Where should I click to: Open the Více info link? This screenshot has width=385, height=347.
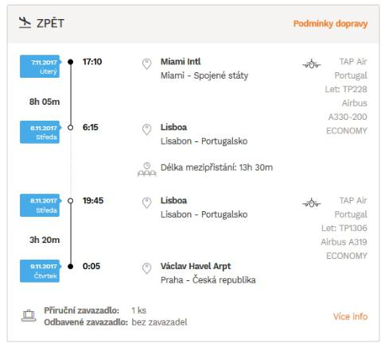tap(351, 317)
